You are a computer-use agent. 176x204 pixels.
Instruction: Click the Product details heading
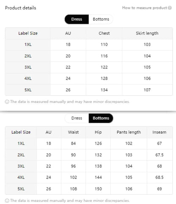[21, 8]
